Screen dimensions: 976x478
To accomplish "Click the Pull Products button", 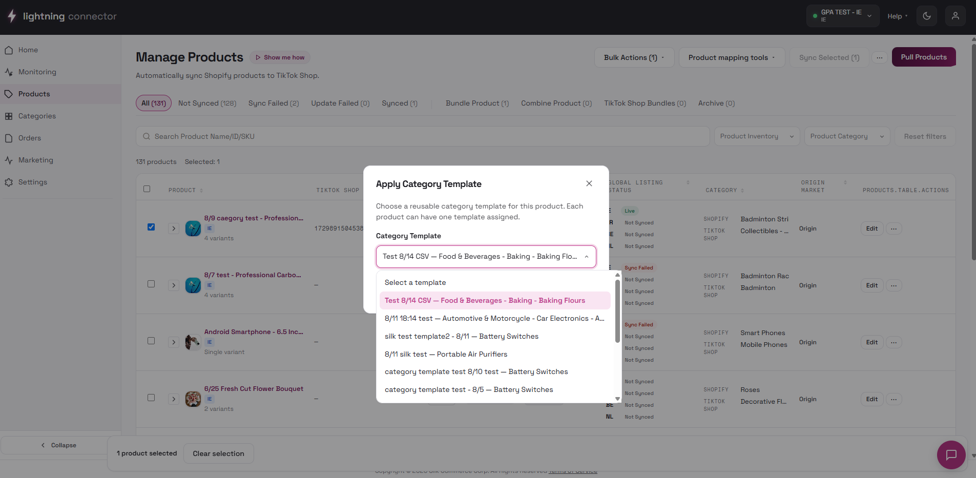I will point(924,57).
